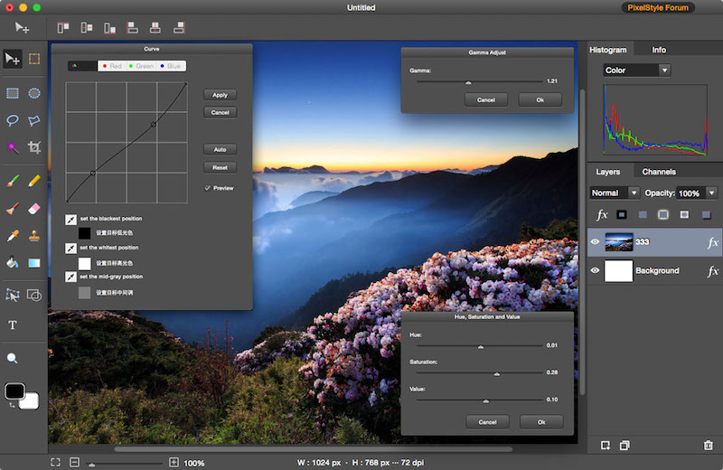Click Apply in the Curve dialog
The height and width of the screenshot is (470, 723).
[220, 95]
